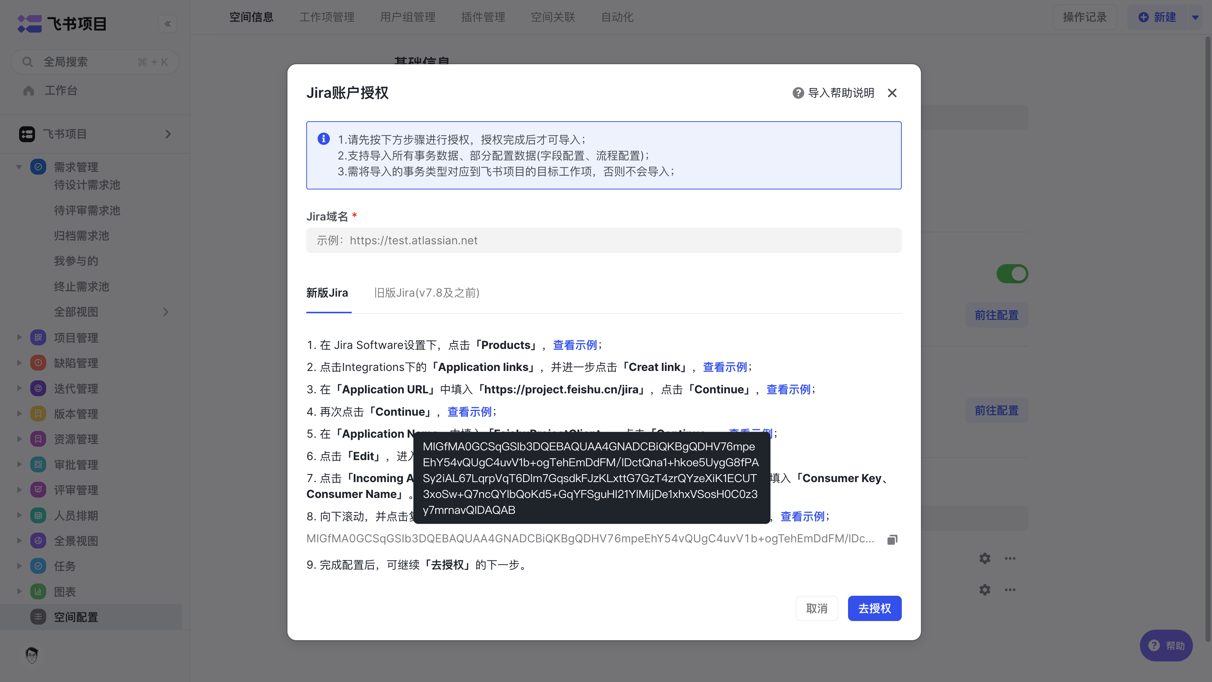Open 查看示例 link in step 2
Viewport: 1212px width, 682px height.
[x=725, y=367]
